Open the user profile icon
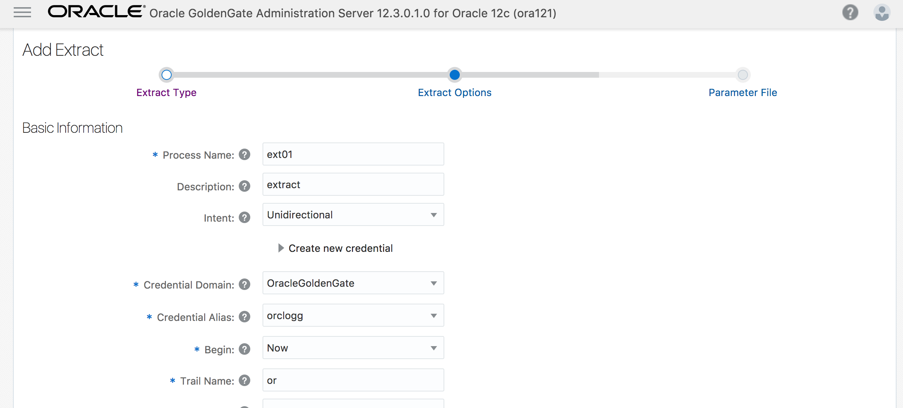Image resolution: width=903 pixels, height=408 pixels. 882,12
